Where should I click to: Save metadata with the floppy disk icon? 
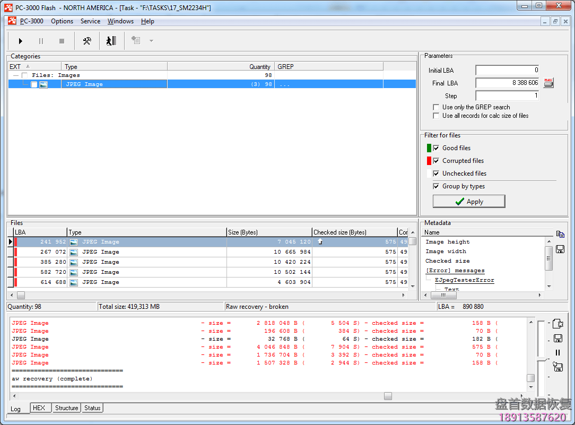[x=560, y=249]
